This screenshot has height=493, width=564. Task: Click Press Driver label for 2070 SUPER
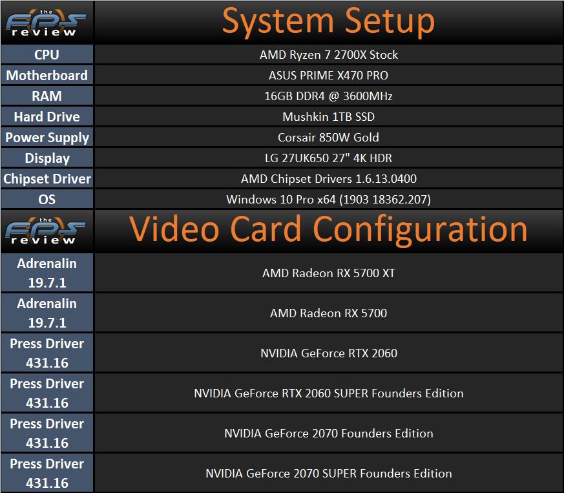point(47,473)
